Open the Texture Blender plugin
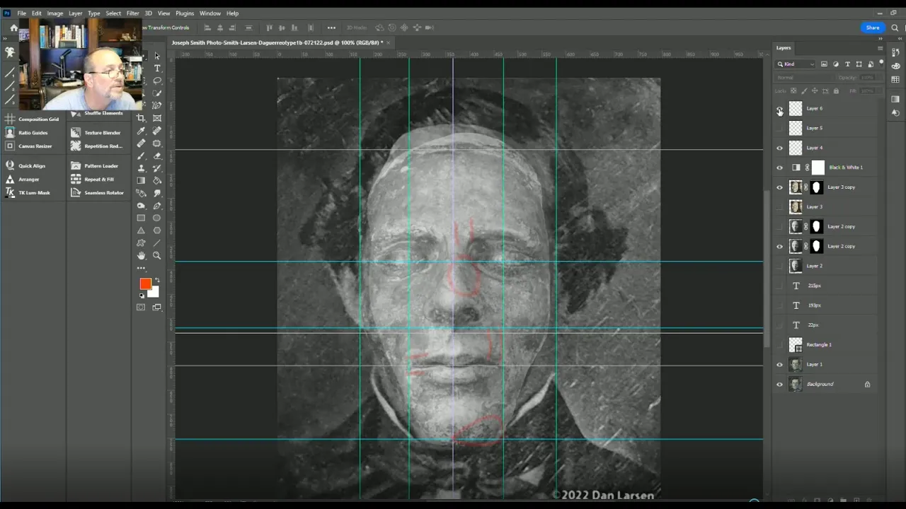 98,132
